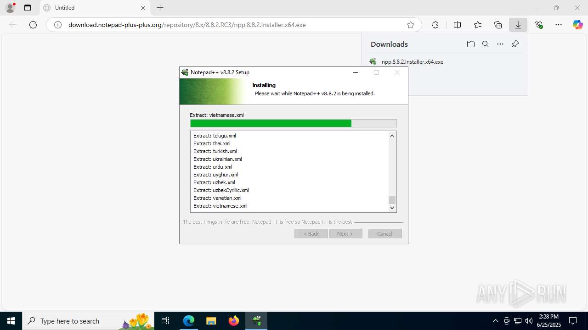Screen dimensions: 588x330
Task: Click the Installing header text
Action: (264, 85)
